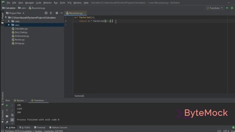235x132 pixels.
Task: Click the Recursions.py breadcrumb in navigation bar
Action: tap(37, 8)
